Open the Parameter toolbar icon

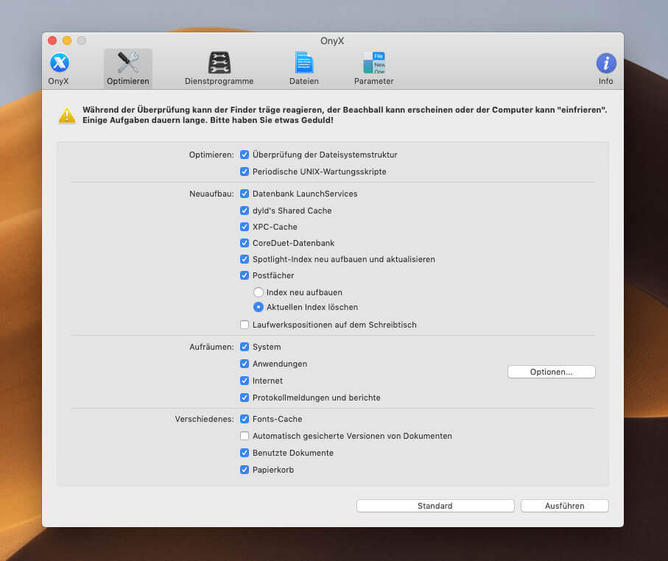click(x=373, y=63)
